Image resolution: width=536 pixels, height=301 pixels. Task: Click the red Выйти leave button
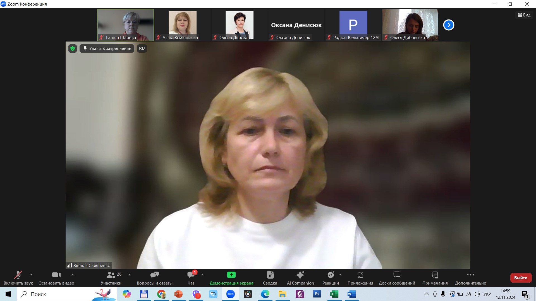click(521, 278)
